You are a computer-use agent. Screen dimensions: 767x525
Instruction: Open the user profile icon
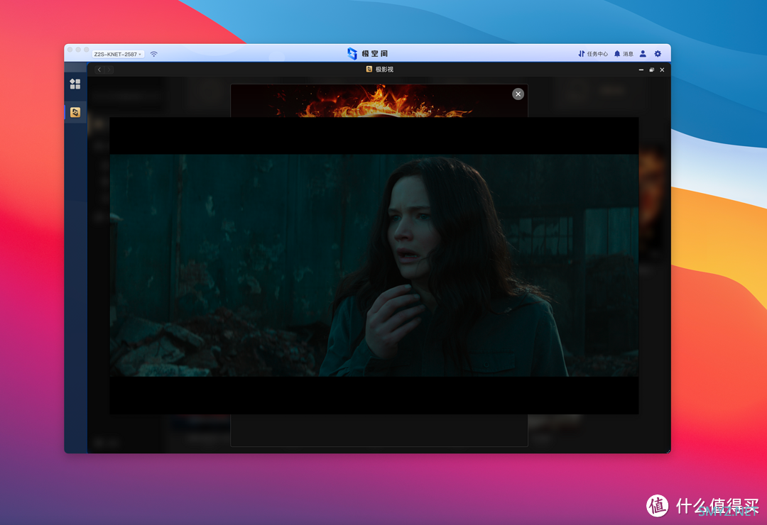point(643,54)
